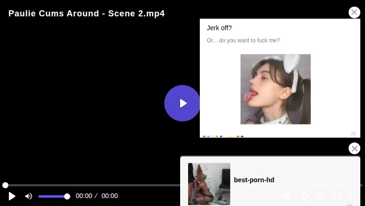The width and height of the screenshot is (365, 206).
Task: Mute the video with the speaker icon
Action: pos(29,196)
